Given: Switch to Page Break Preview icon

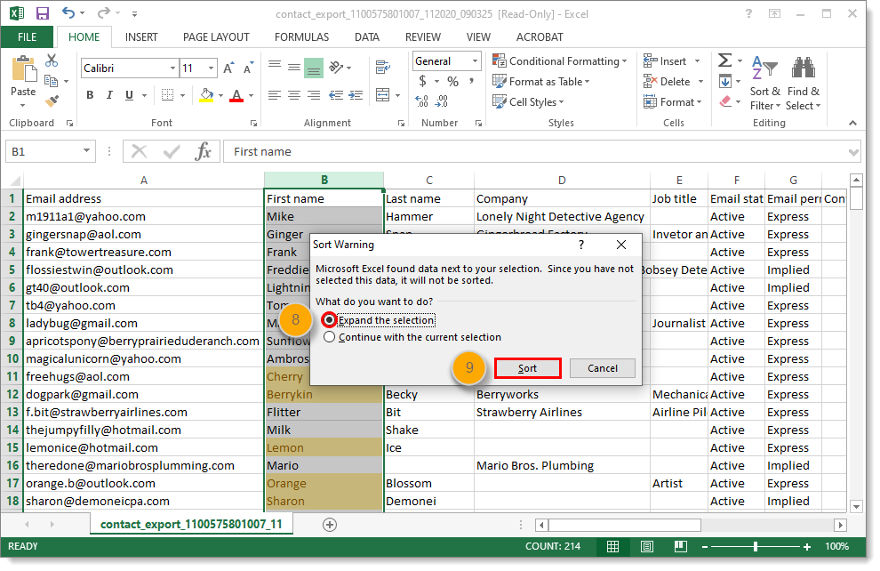Looking at the screenshot, I should click(681, 546).
